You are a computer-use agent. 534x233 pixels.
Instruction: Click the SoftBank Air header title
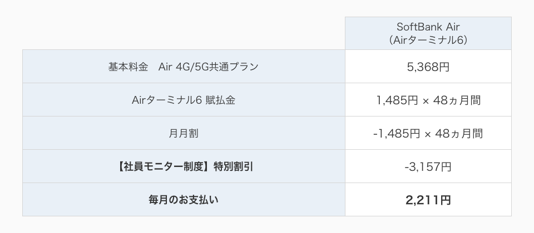click(x=428, y=28)
